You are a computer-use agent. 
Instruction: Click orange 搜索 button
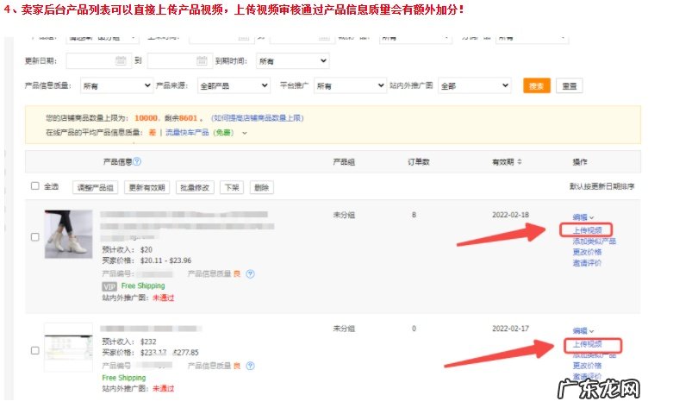537,85
